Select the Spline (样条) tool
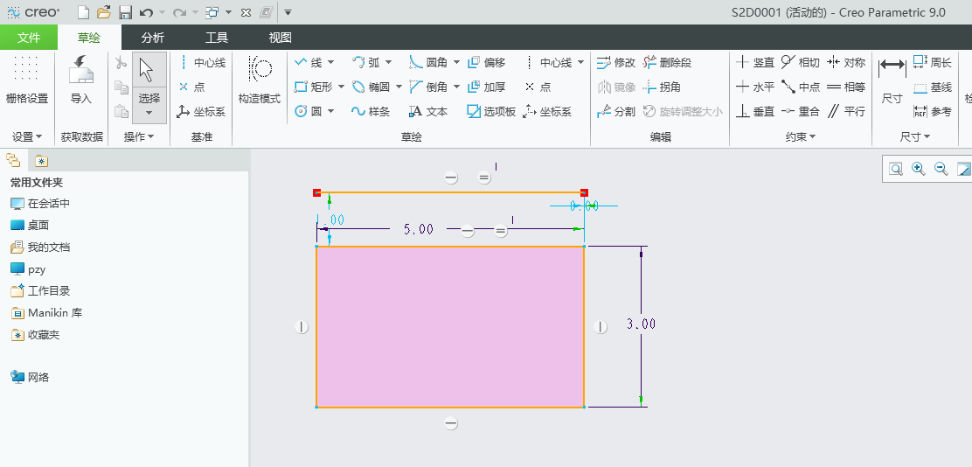This screenshot has width=972, height=467. tap(370, 111)
